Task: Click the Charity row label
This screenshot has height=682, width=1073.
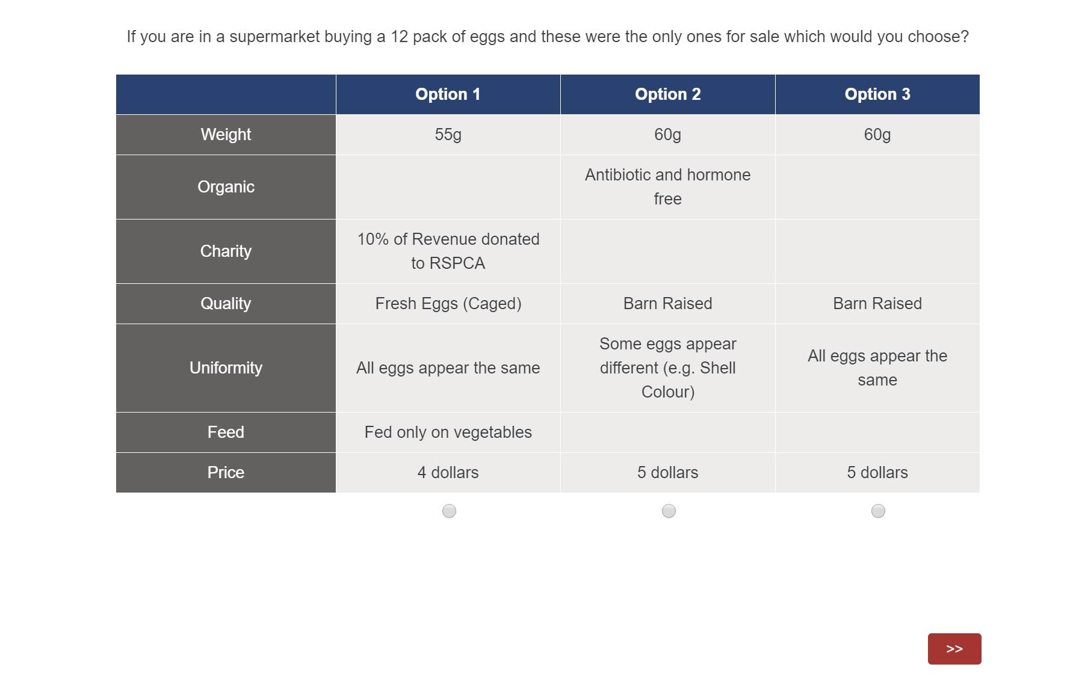Action: pyautogui.click(x=226, y=251)
